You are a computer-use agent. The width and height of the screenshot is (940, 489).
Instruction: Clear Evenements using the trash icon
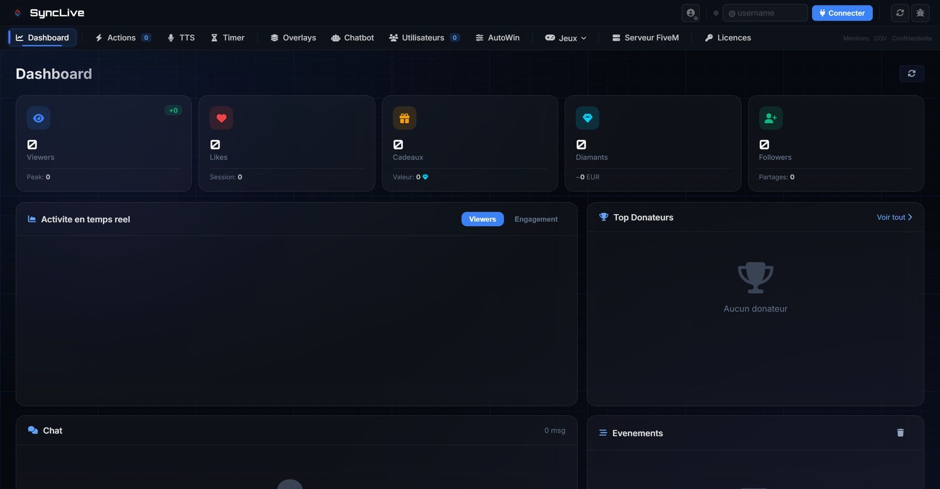pos(900,432)
